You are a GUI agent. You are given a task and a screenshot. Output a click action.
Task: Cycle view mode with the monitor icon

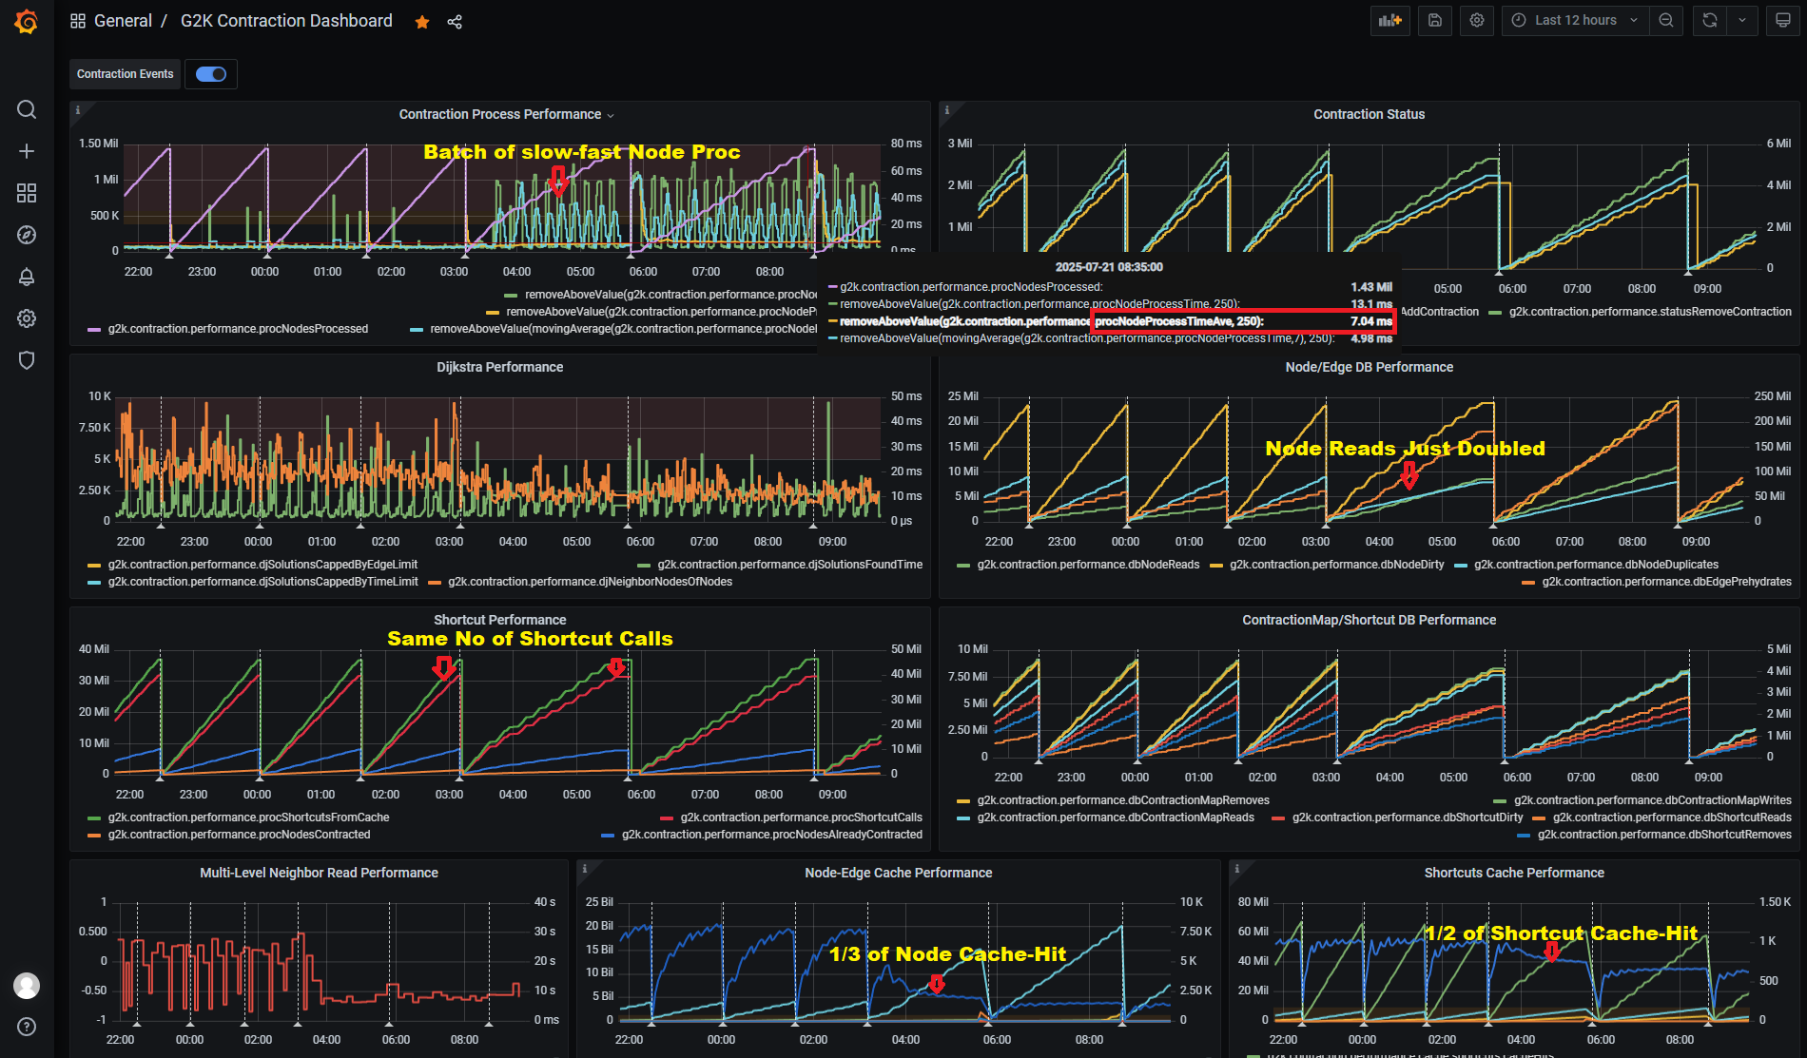point(1783,20)
